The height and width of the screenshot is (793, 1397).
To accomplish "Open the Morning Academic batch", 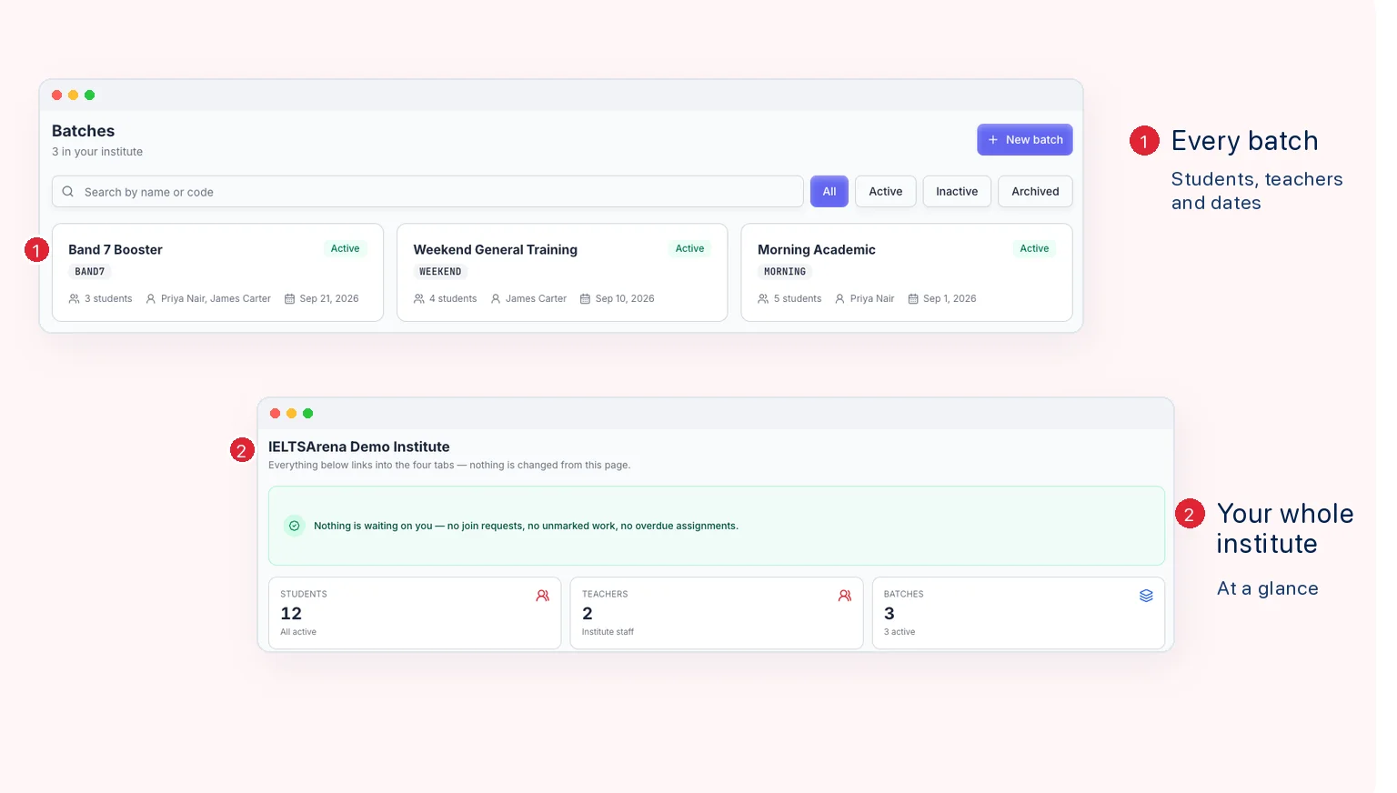I will coord(907,273).
